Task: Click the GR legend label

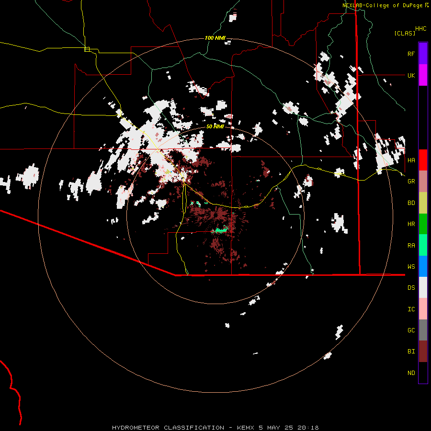Action: pos(411,181)
